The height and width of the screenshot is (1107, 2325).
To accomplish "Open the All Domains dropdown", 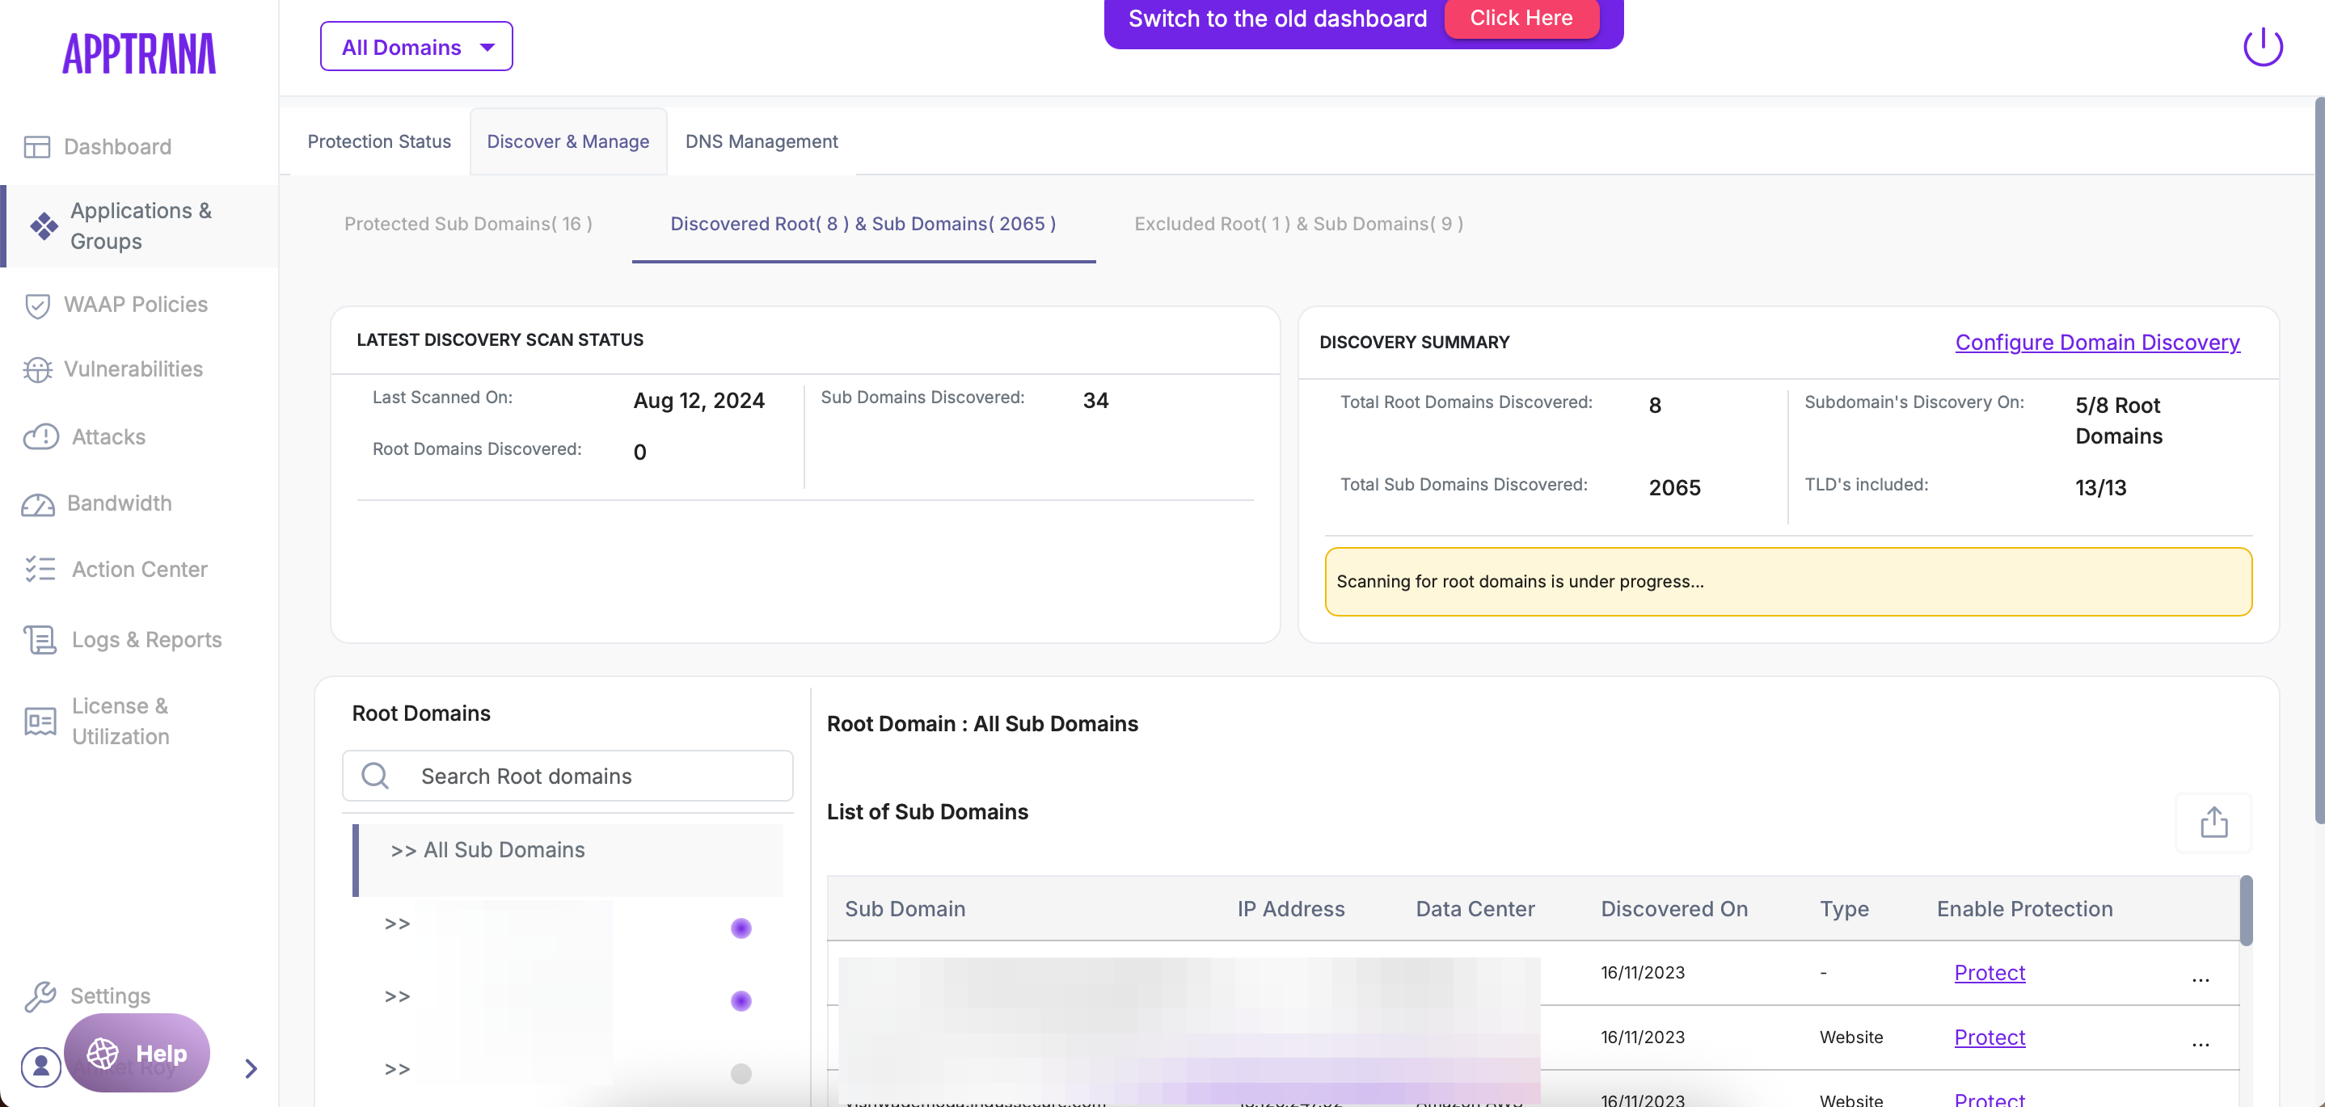I will click(x=416, y=47).
